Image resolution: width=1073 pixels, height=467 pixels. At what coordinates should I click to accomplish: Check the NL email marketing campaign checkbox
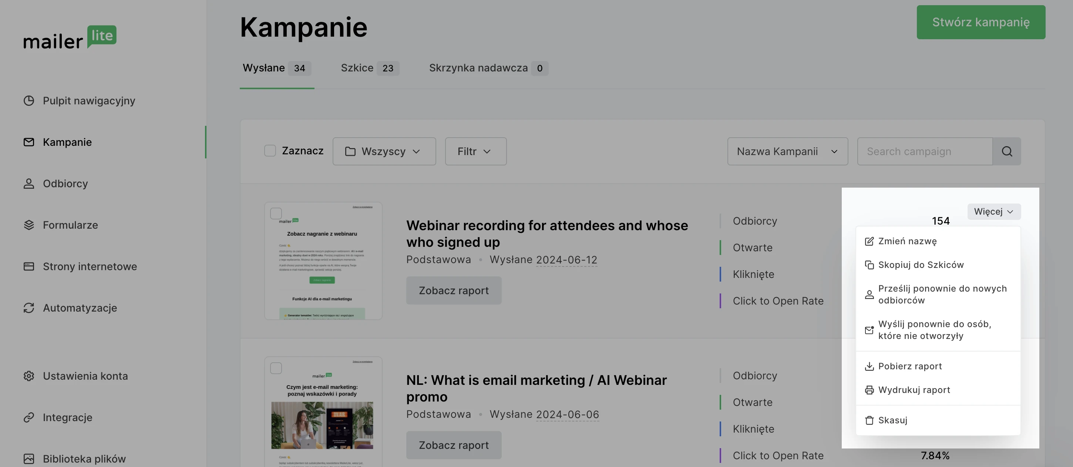tap(276, 368)
